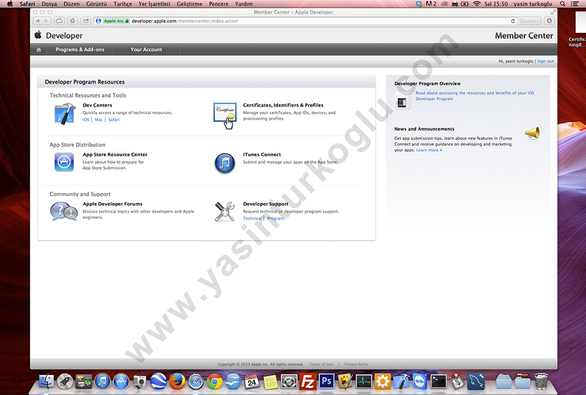Click the Apple logo beside Developer
Viewport: 586px width, 395px height.
pyautogui.click(x=38, y=35)
